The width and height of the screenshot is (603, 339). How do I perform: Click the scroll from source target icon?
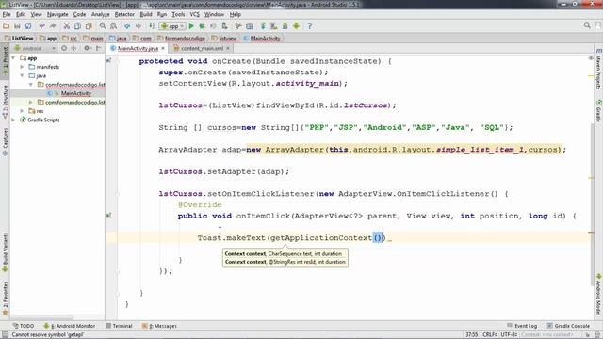click(x=64, y=48)
